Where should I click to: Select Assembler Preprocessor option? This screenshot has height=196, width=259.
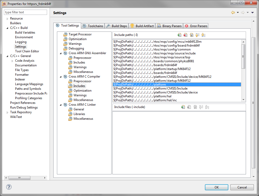(x=82, y=58)
